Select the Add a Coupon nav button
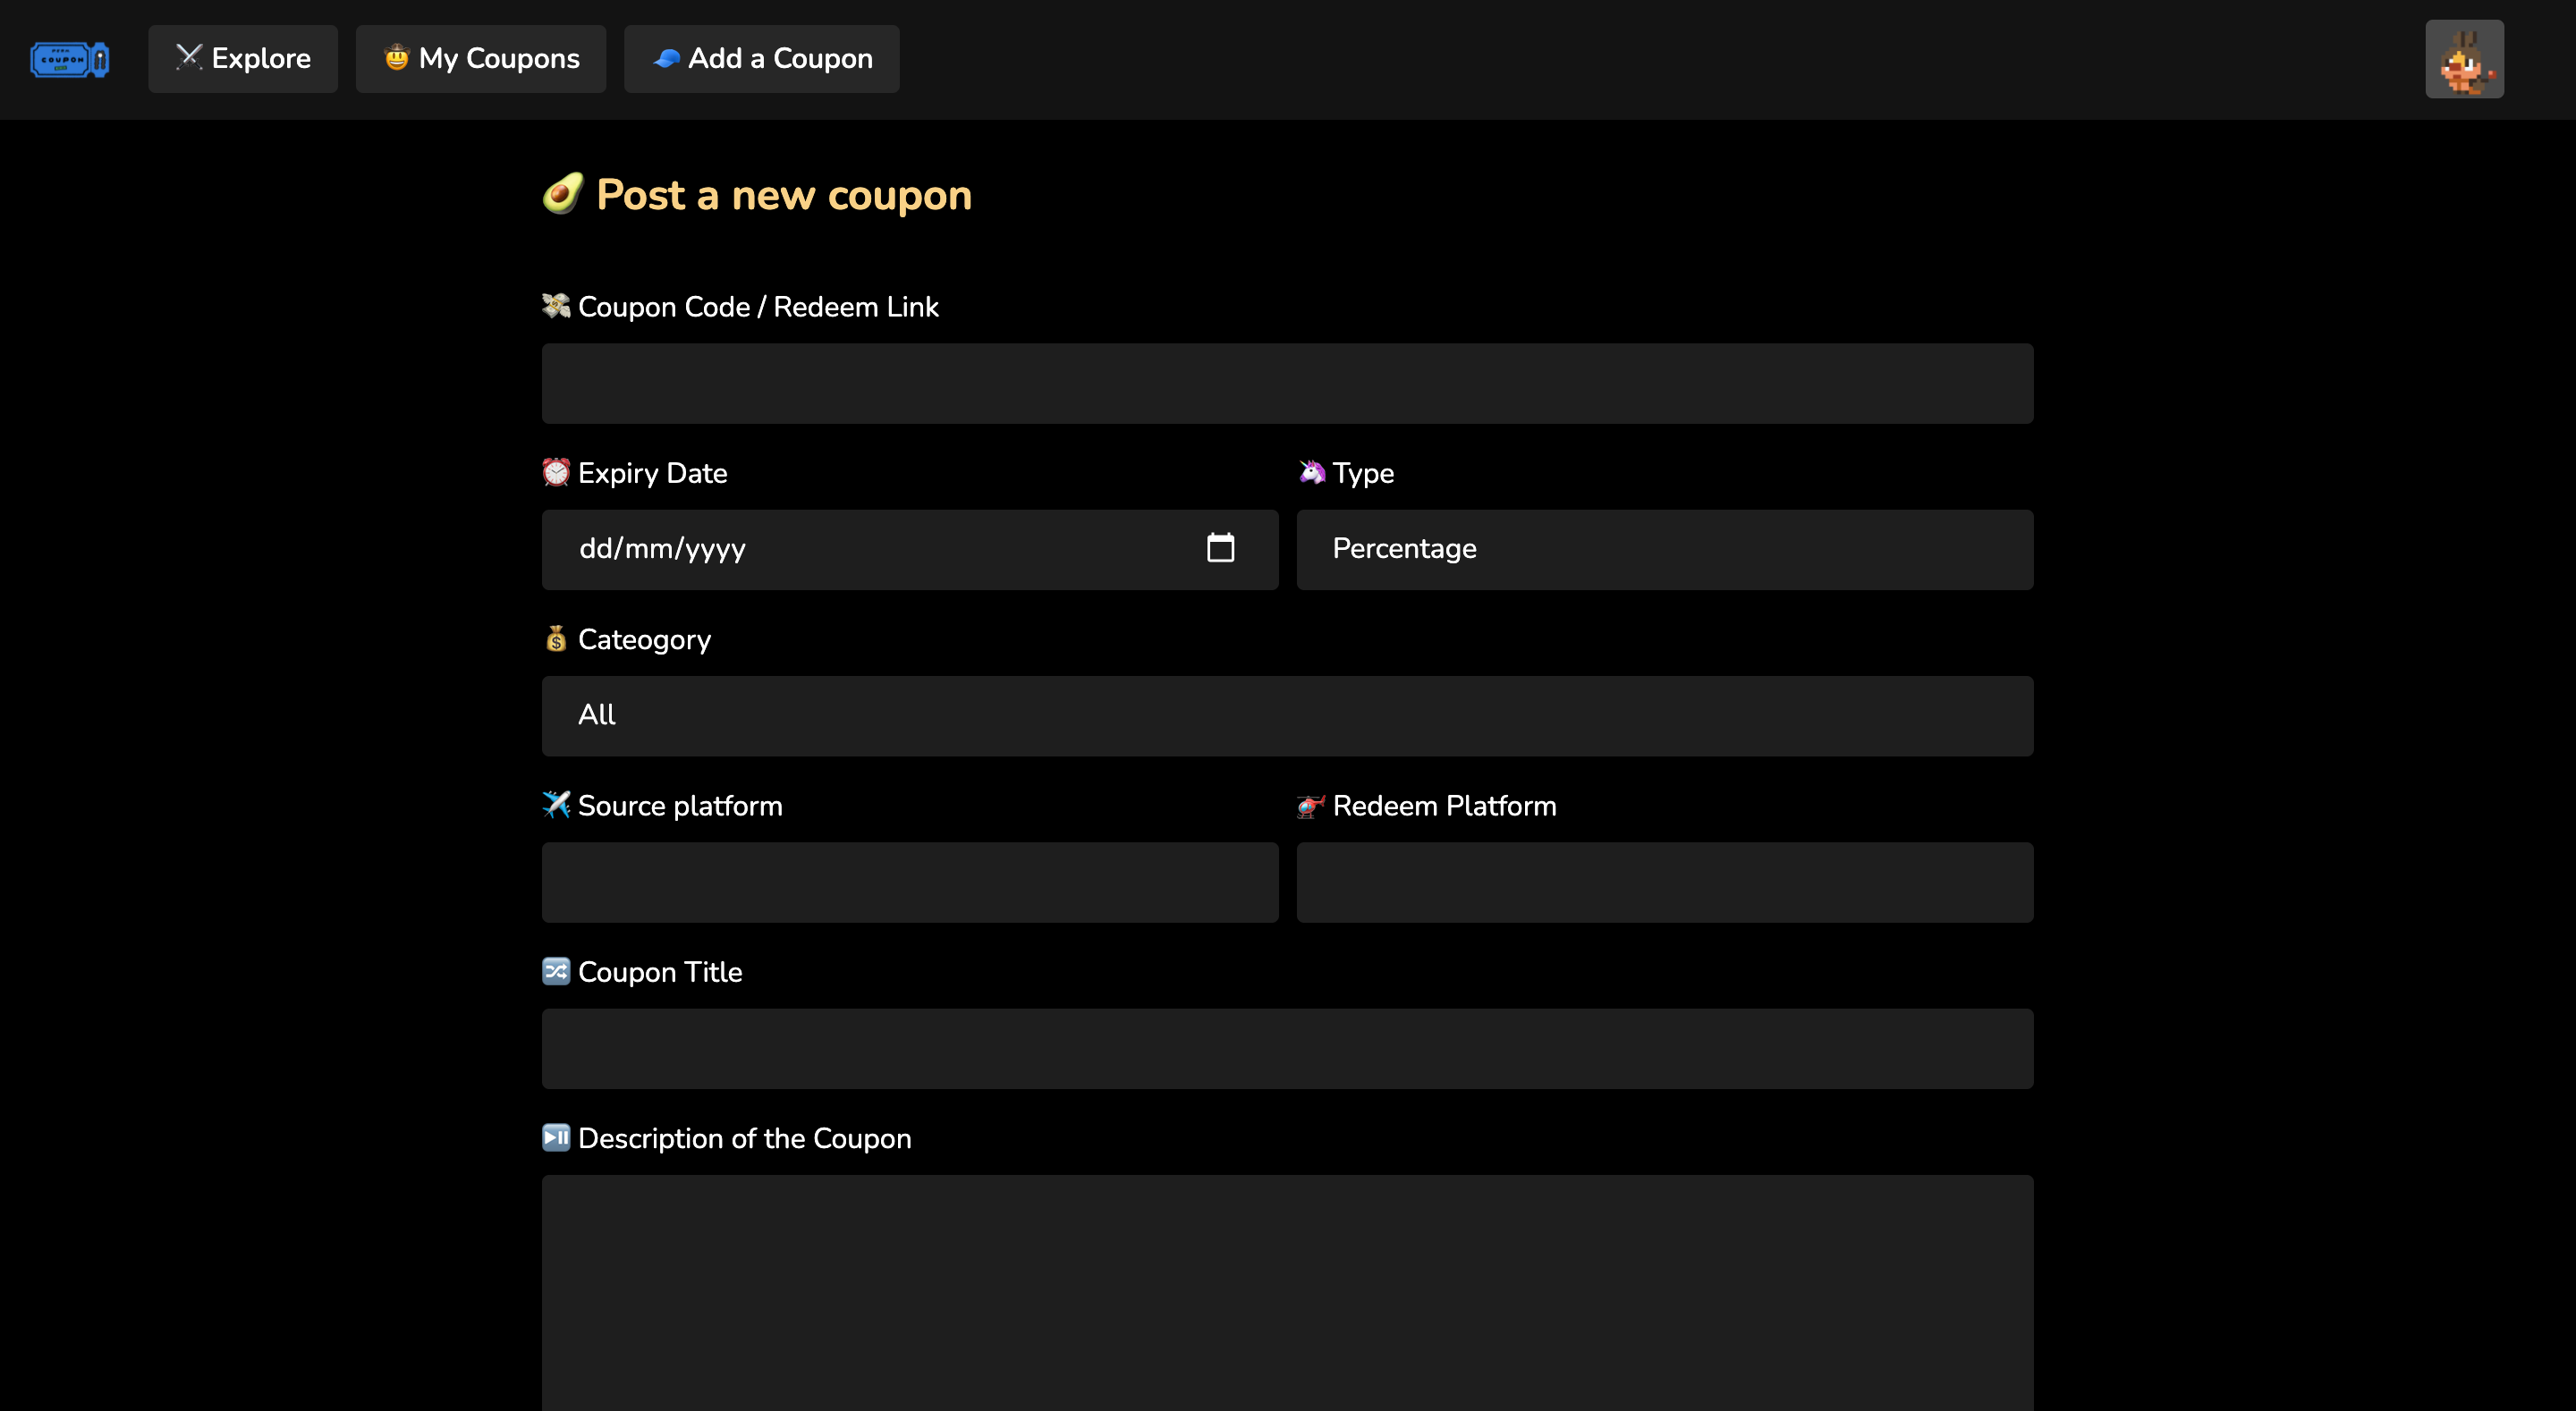This screenshot has height=1411, width=2576. (761, 59)
